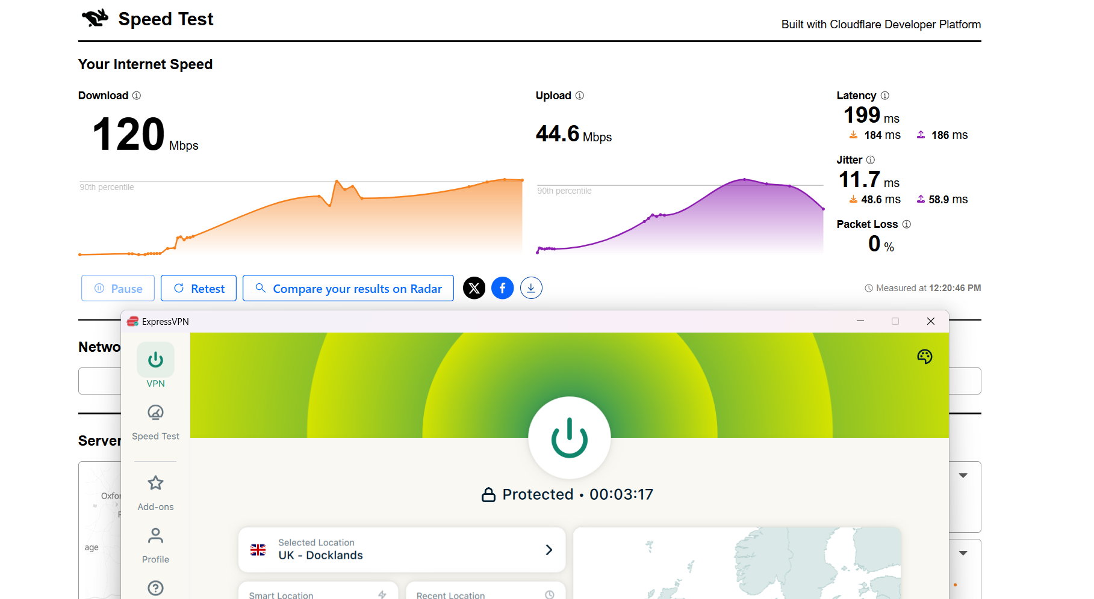Share speed test results on Facebook
The width and height of the screenshot is (1094, 599).
tap(502, 288)
